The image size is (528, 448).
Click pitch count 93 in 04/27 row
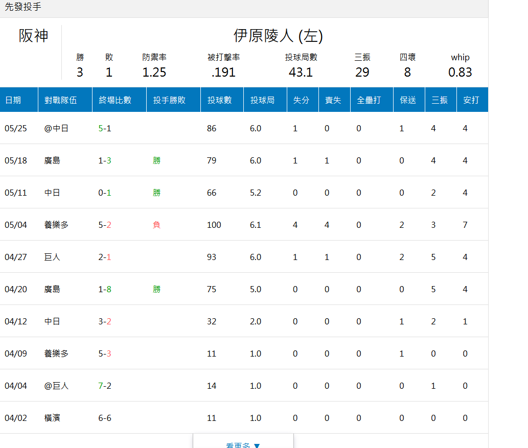(x=212, y=257)
